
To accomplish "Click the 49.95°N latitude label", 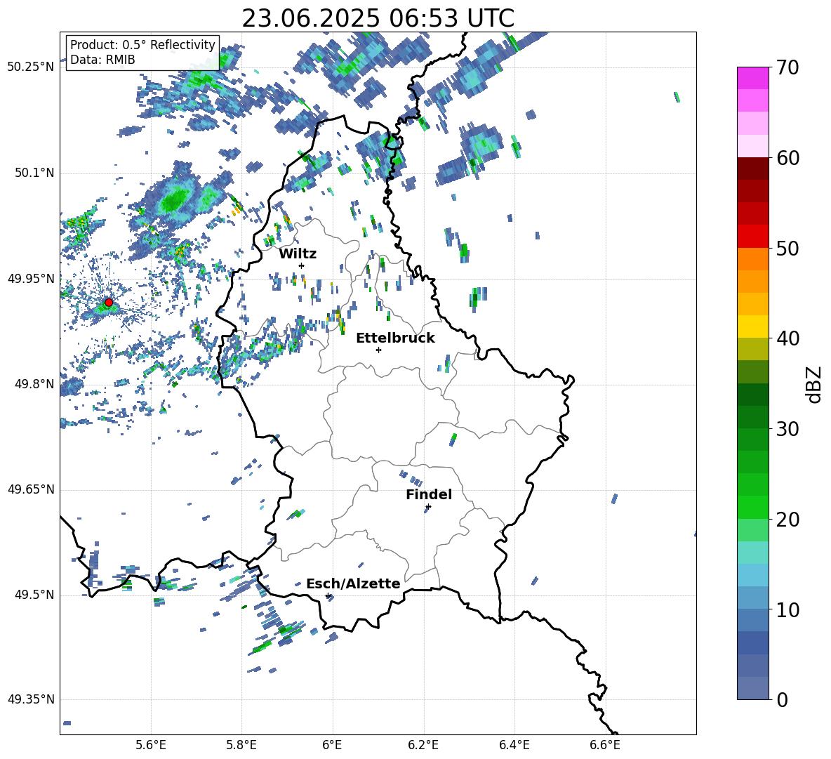I will (31, 278).
